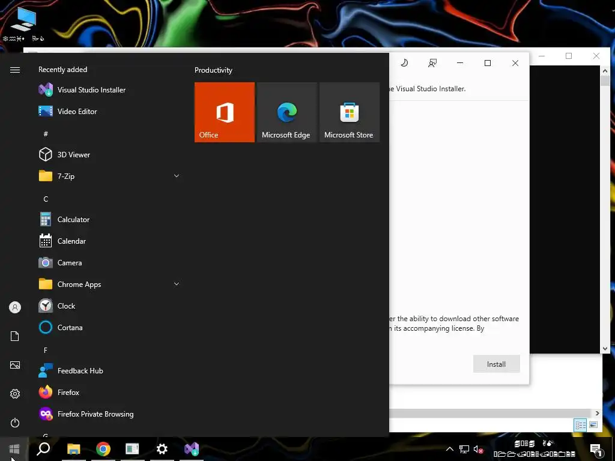Click horizontal scrollbar right arrow in background window
The image size is (615, 461).
[598, 413]
